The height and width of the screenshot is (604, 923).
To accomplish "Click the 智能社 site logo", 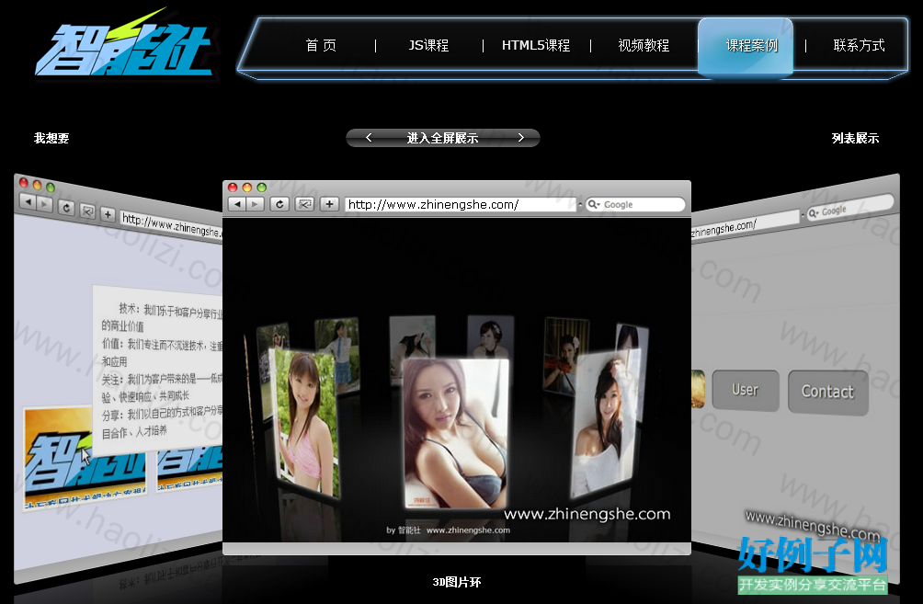I will click(x=123, y=44).
